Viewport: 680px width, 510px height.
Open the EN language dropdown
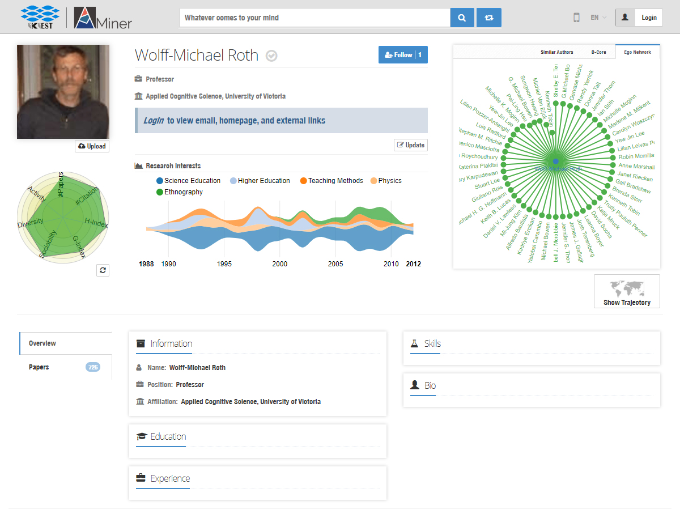coord(598,18)
